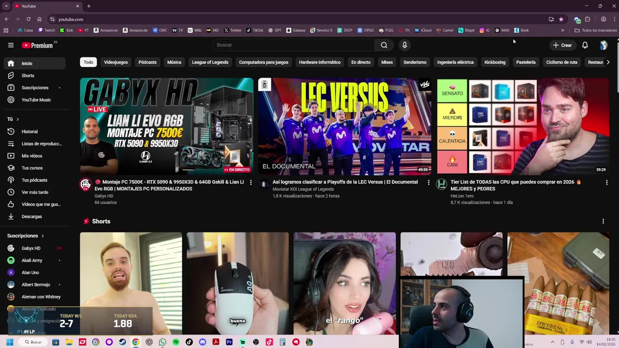Open the Shorts shelf options menu
Image resolution: width=619 pixels, height=348 pixels.
tap(603, 221)
